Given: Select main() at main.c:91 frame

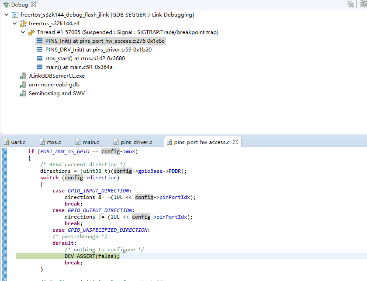Looking at the screenshot, I should click(x=79, y=67).
